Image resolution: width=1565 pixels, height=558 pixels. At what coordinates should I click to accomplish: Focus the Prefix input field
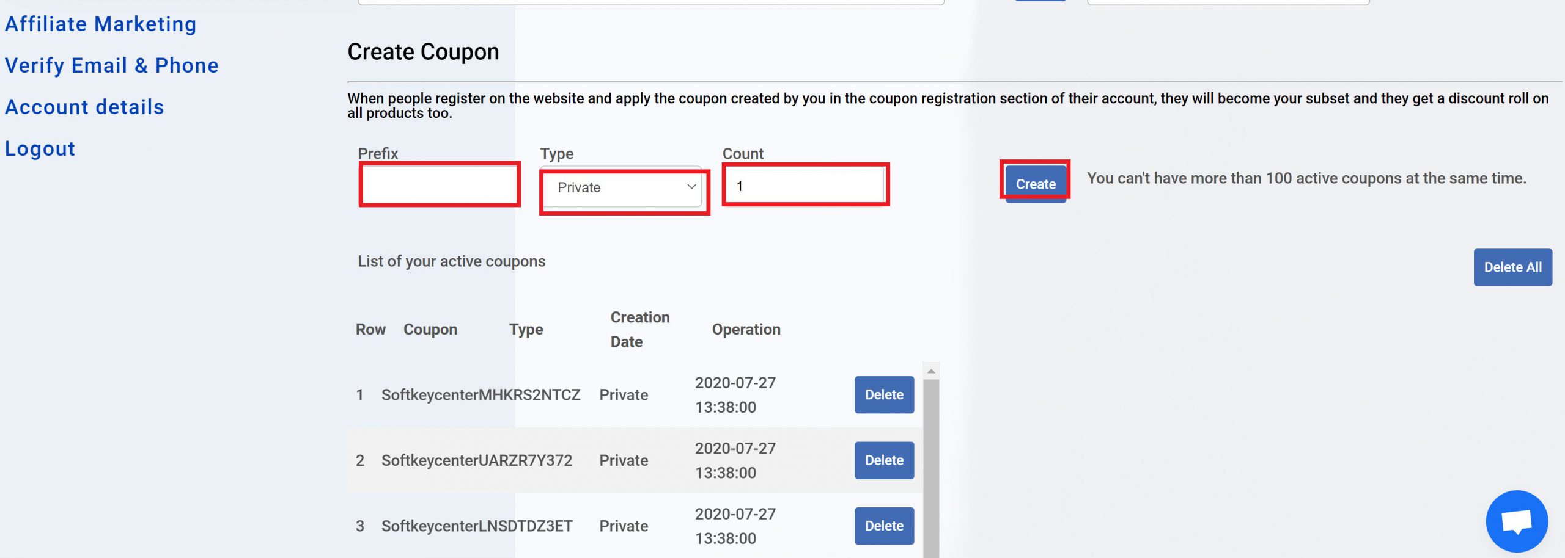click(439, 185)
